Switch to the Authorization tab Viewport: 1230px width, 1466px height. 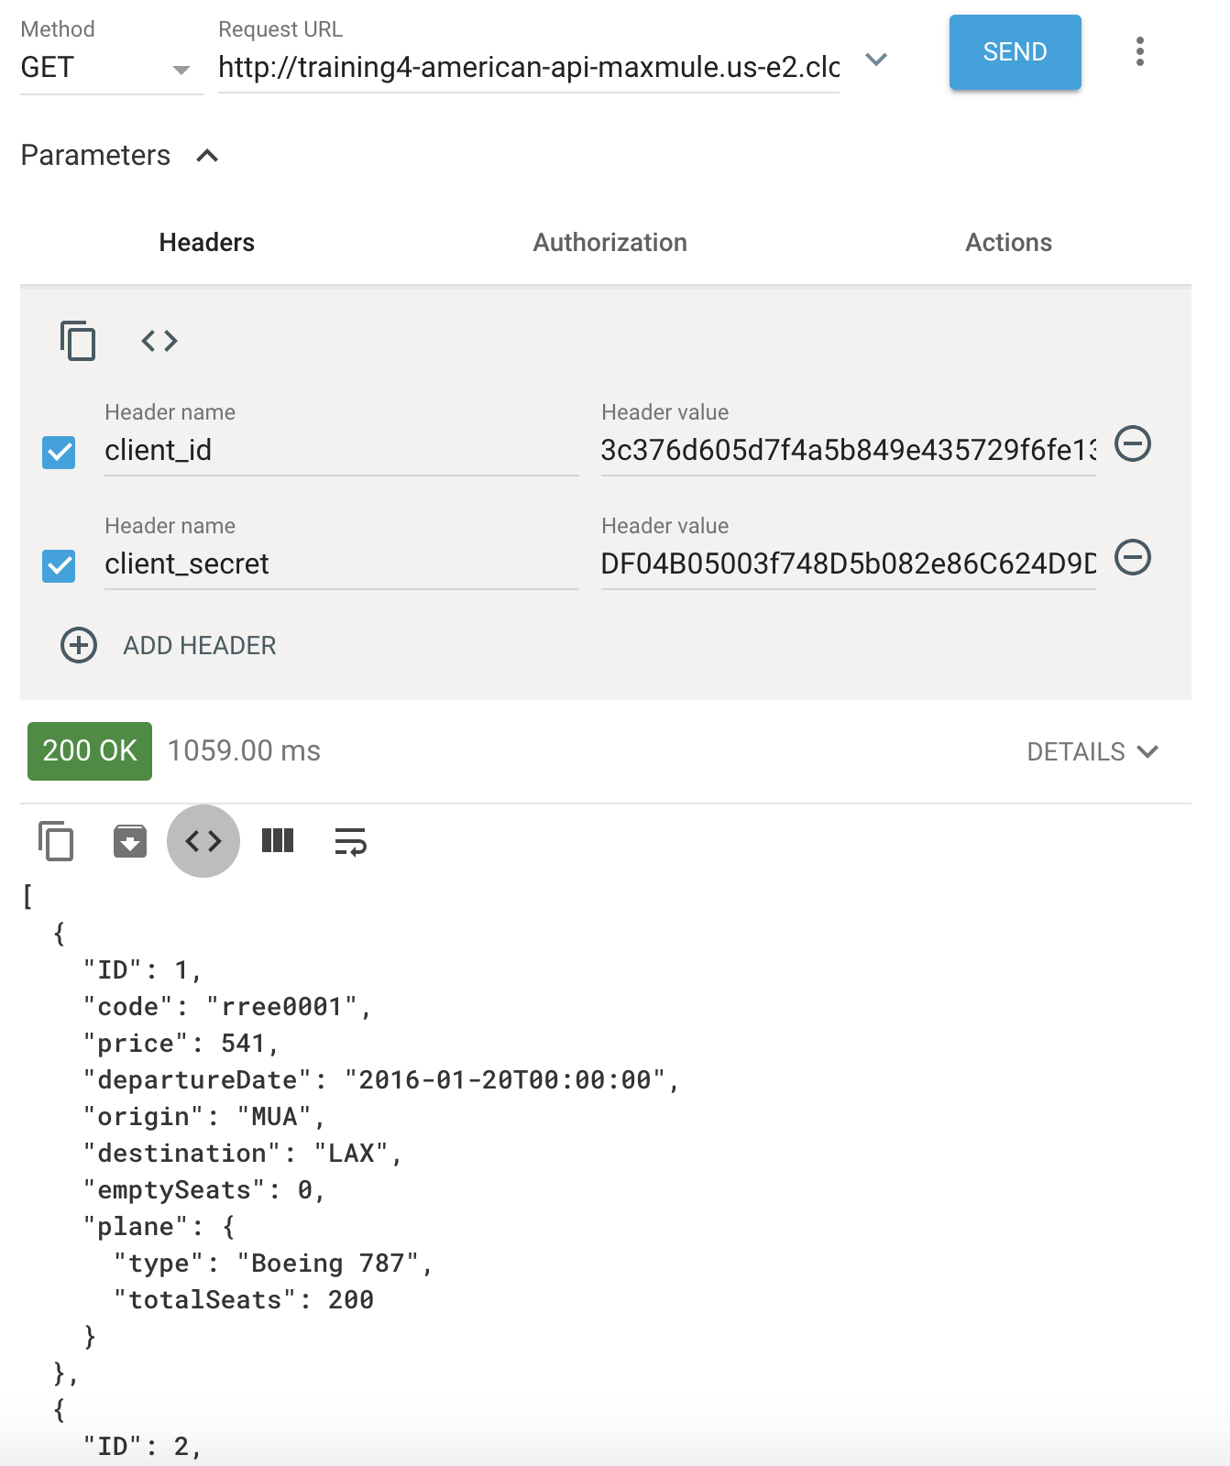tap(610, 242)
